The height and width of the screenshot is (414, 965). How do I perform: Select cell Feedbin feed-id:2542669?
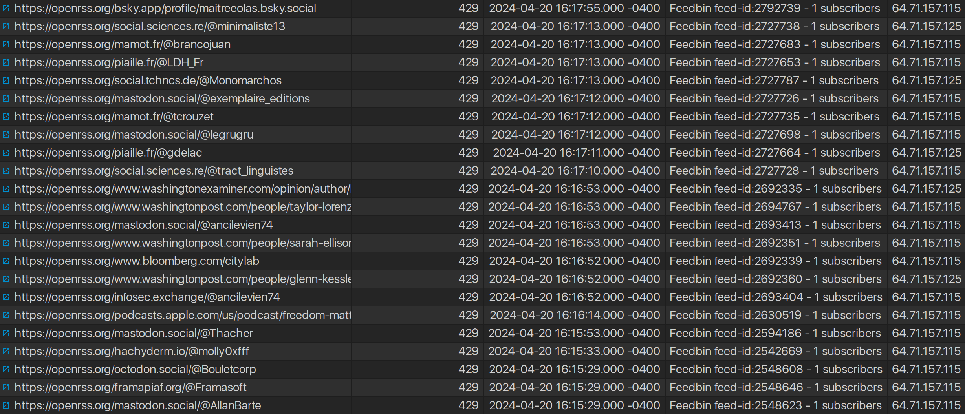click(x=776, y=351)
